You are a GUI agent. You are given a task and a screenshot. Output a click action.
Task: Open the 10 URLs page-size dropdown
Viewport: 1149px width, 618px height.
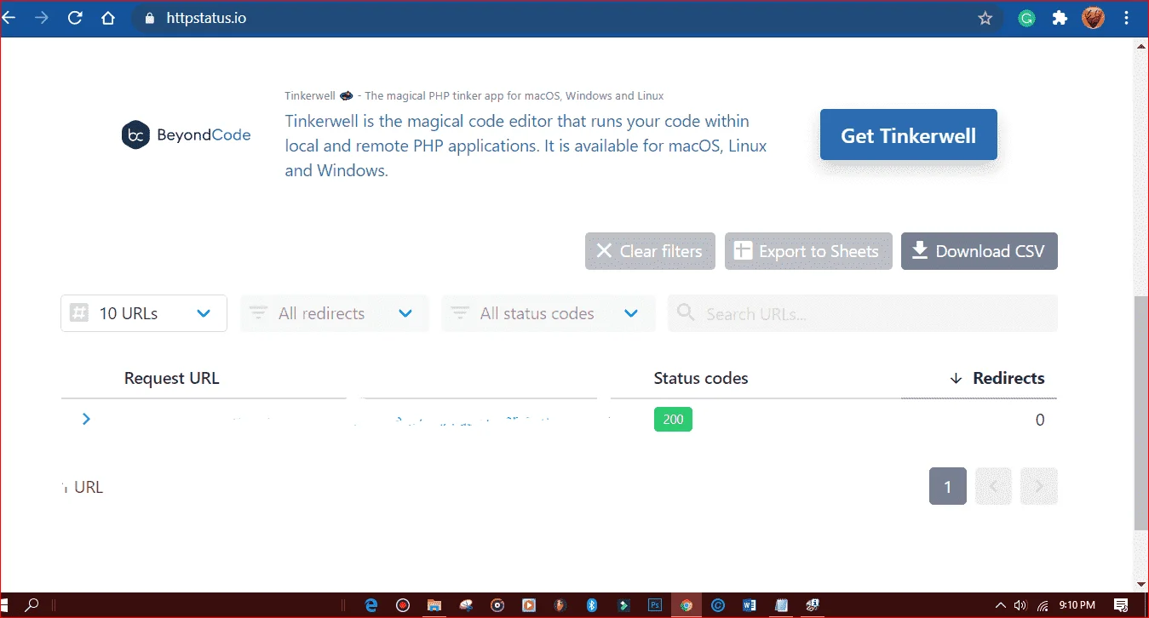pyautogui.click(x=144, y=313)
